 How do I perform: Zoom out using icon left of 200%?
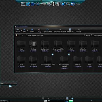(x=84, y=35)
